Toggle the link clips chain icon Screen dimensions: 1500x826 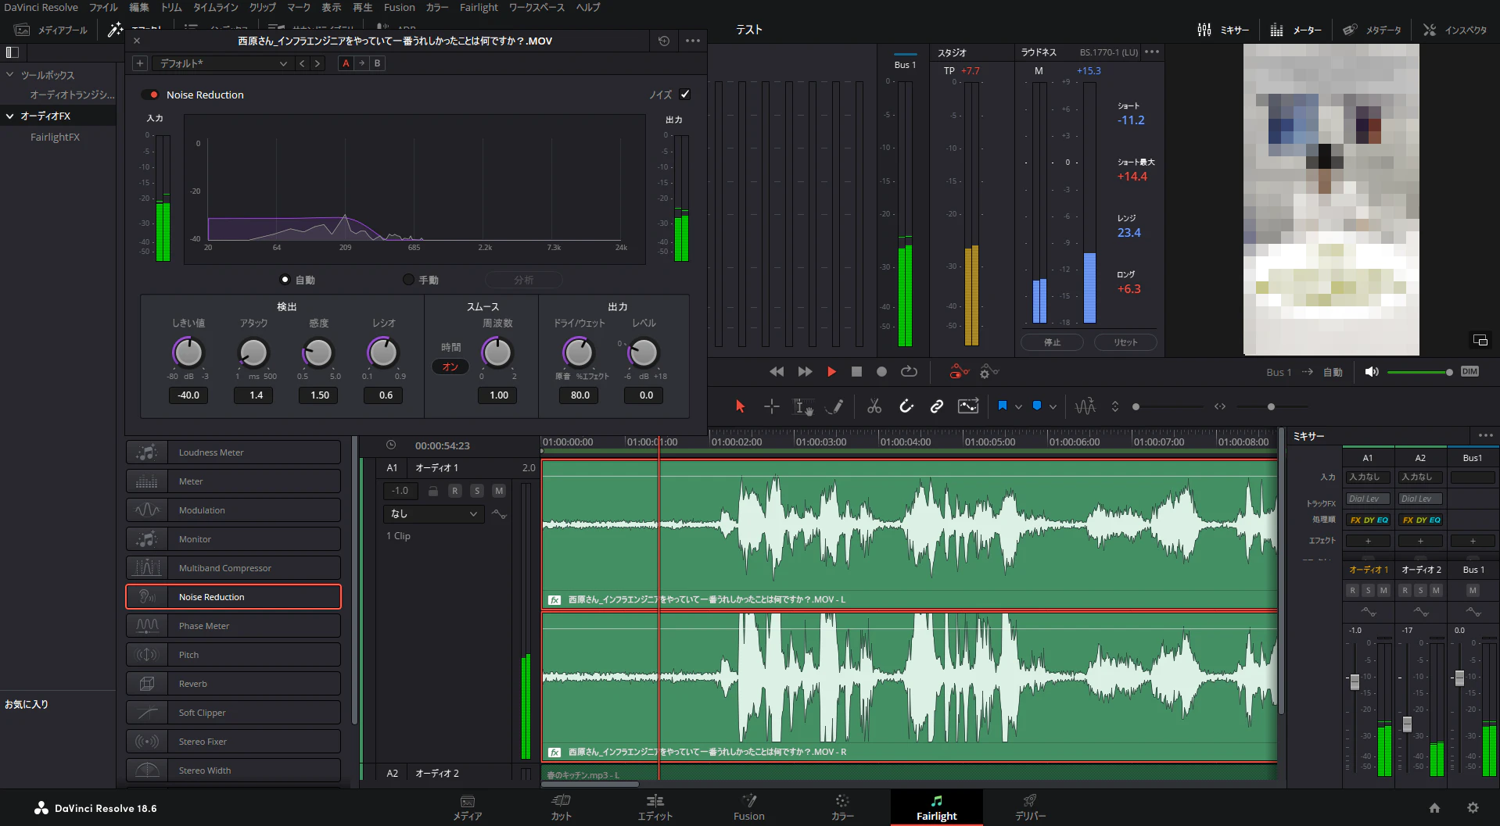pos(936,406)
